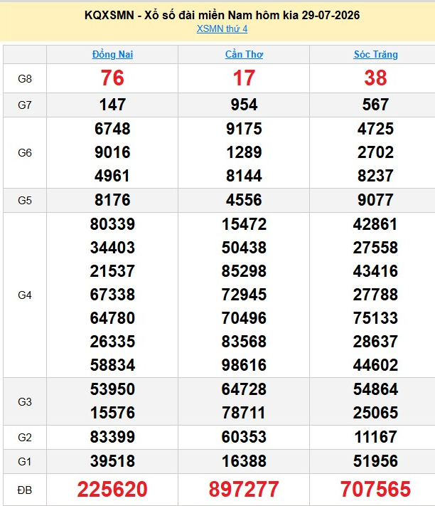435x506 pixels.
Task: Select G7 number 567
Action: click(x=376, y=105)
